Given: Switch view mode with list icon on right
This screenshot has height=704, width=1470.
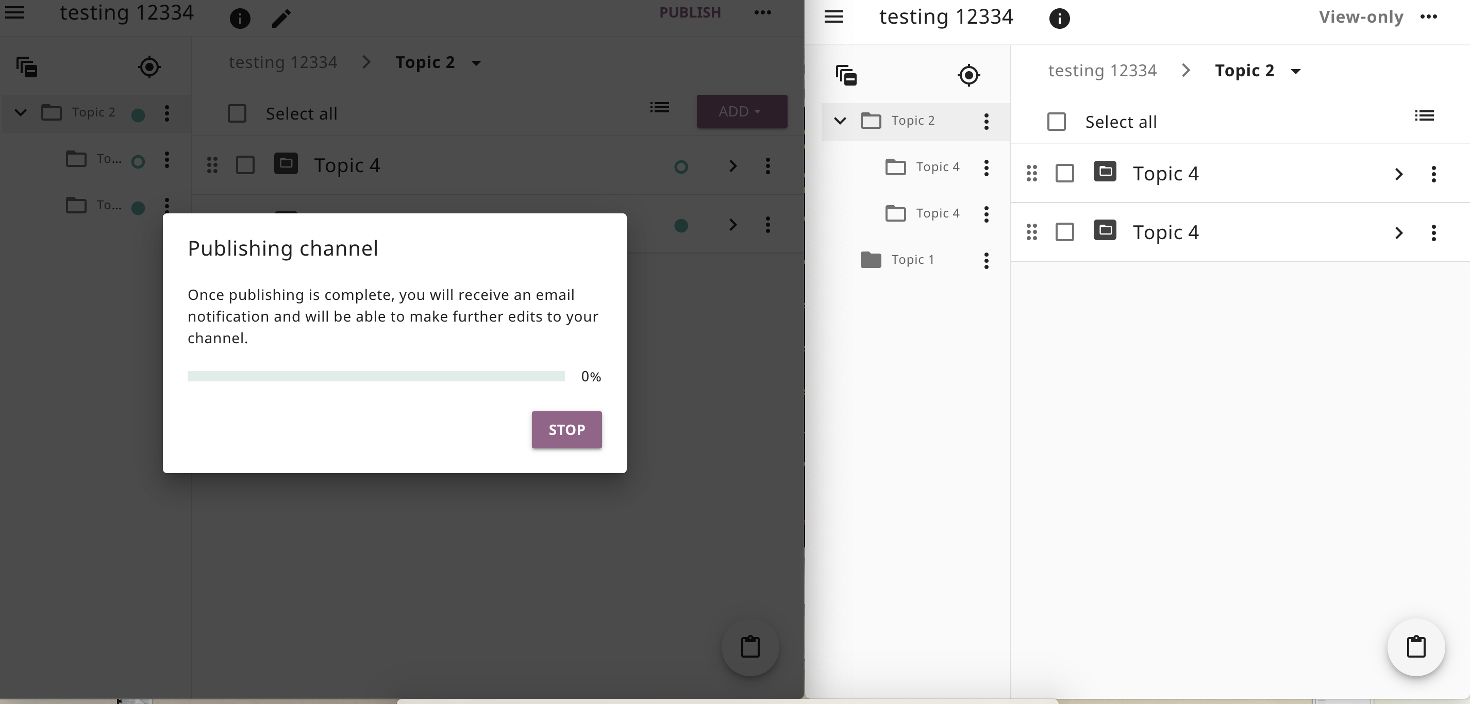Looking at the screenshot, I should [x=1424, y=116].
